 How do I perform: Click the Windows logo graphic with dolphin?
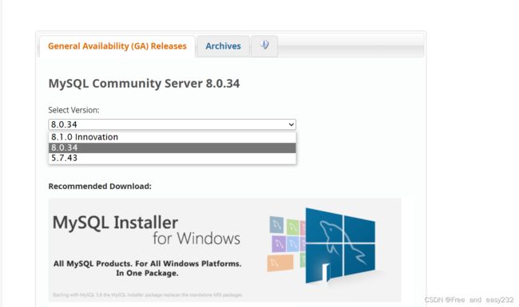point(340,246)
